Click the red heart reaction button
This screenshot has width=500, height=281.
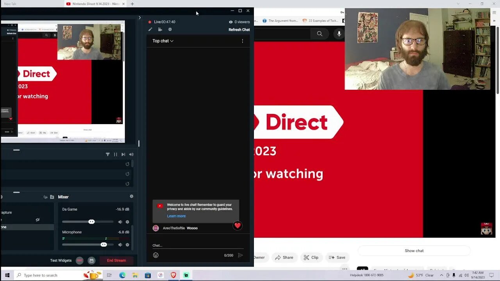click(x=237, y=226)
